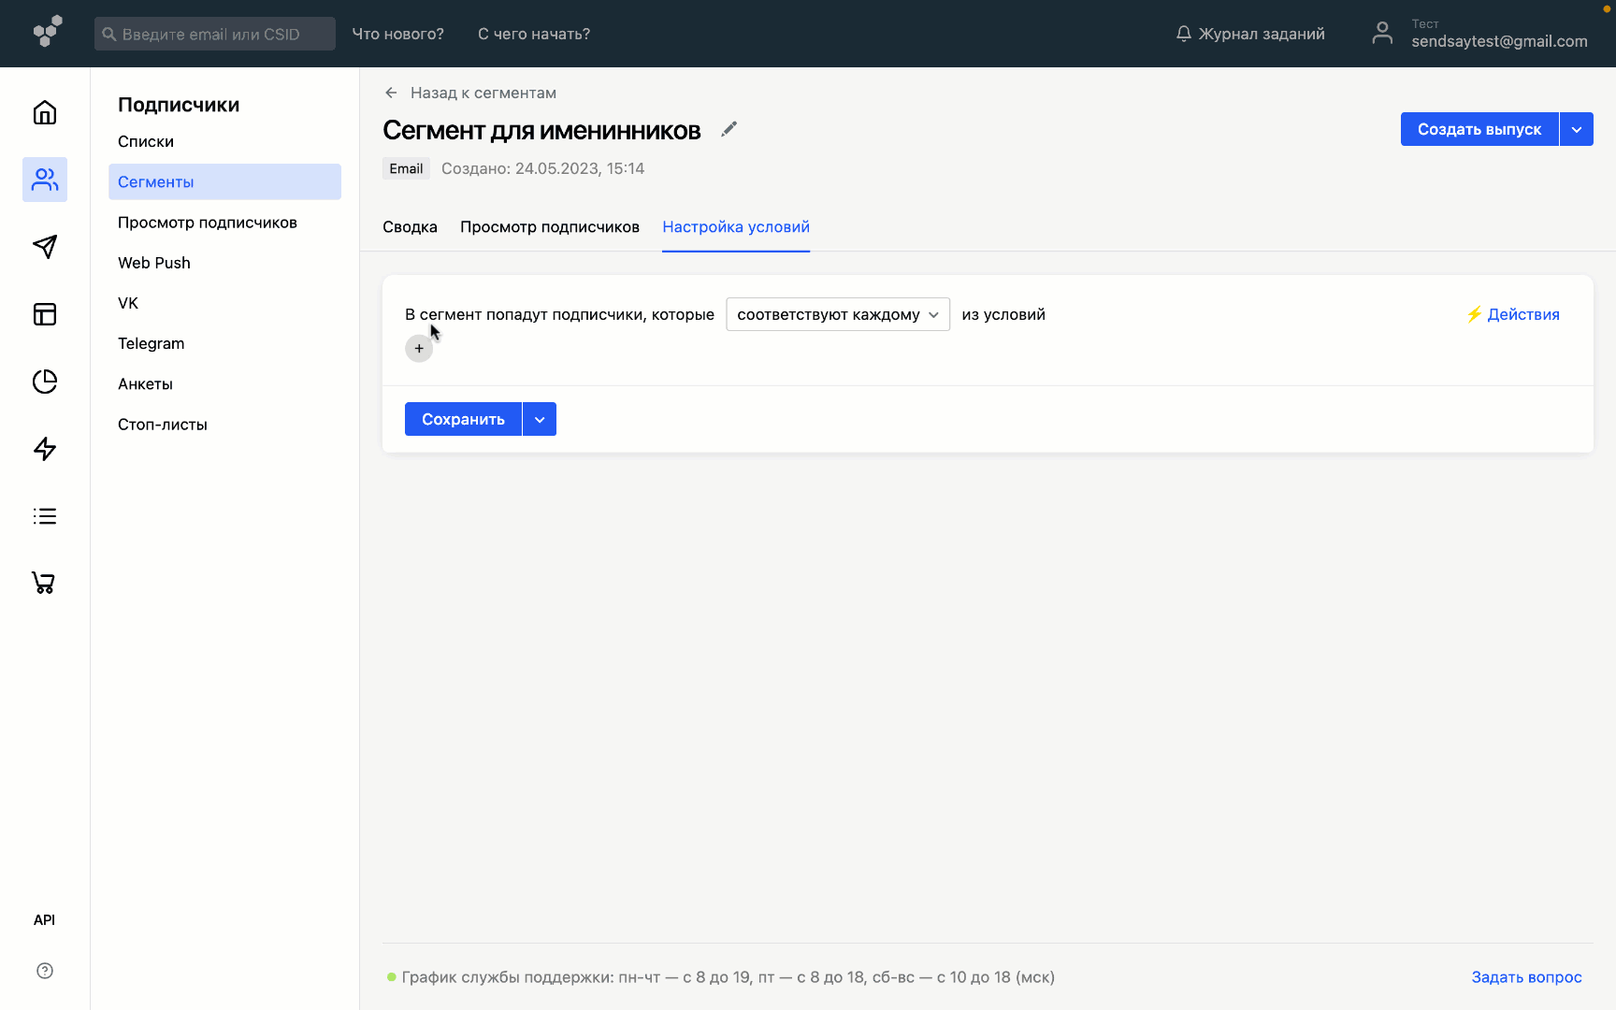Screen dimensions: 1616x1010
Task: Click the email or CSID search field
Action: tap(215, 34)
